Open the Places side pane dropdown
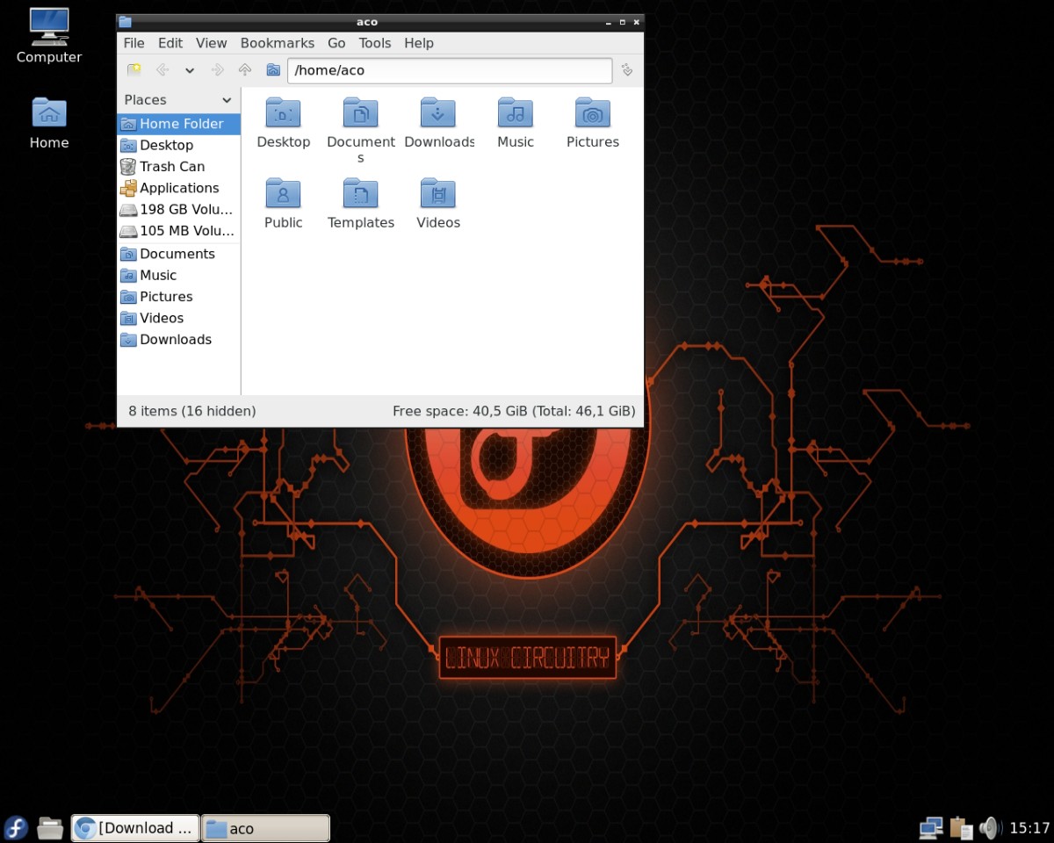 coord(227,100)
